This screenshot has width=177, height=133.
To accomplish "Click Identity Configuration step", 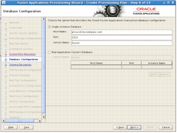I will point(22,102).
